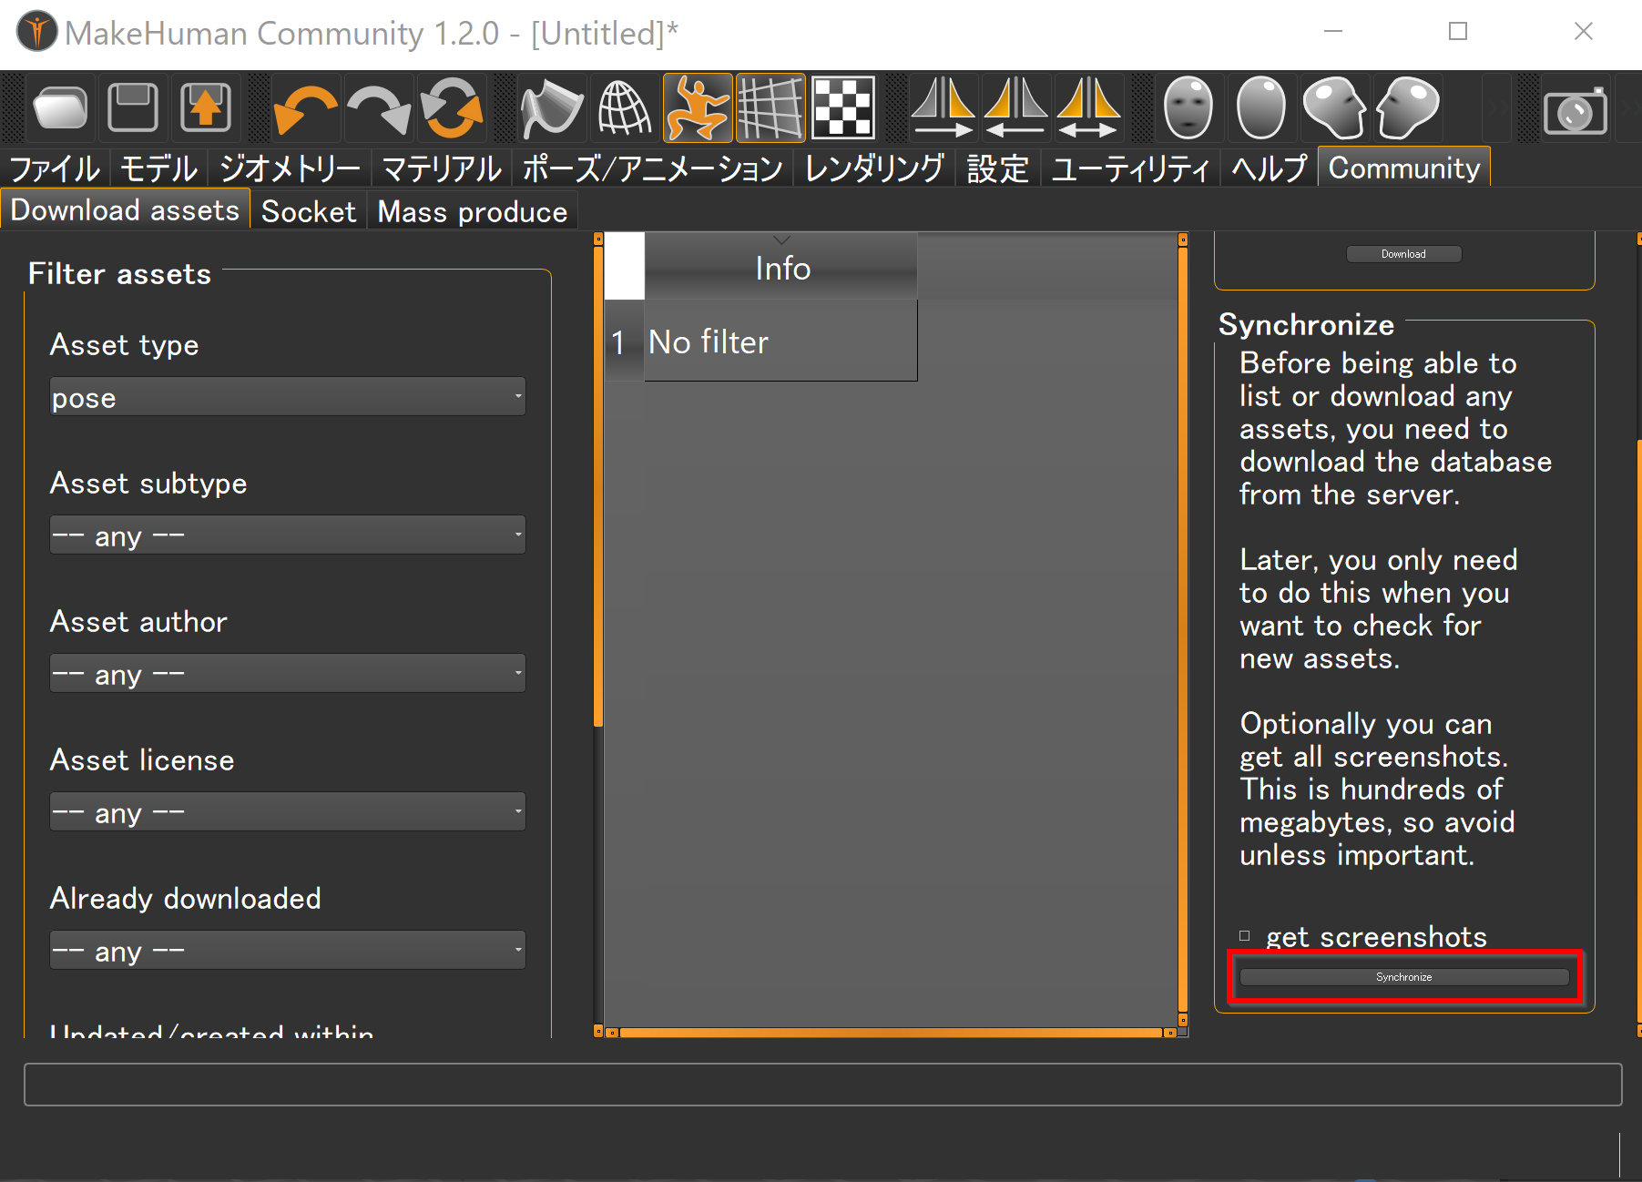Expand the Asset subtype dropdown
The height and width of the screenshot is (1182, 1642).
(288, 535)
